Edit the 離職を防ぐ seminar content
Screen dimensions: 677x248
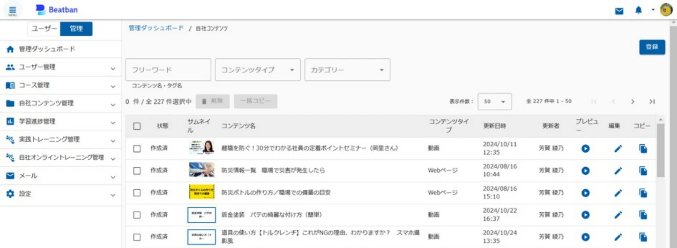pos(618,149)
